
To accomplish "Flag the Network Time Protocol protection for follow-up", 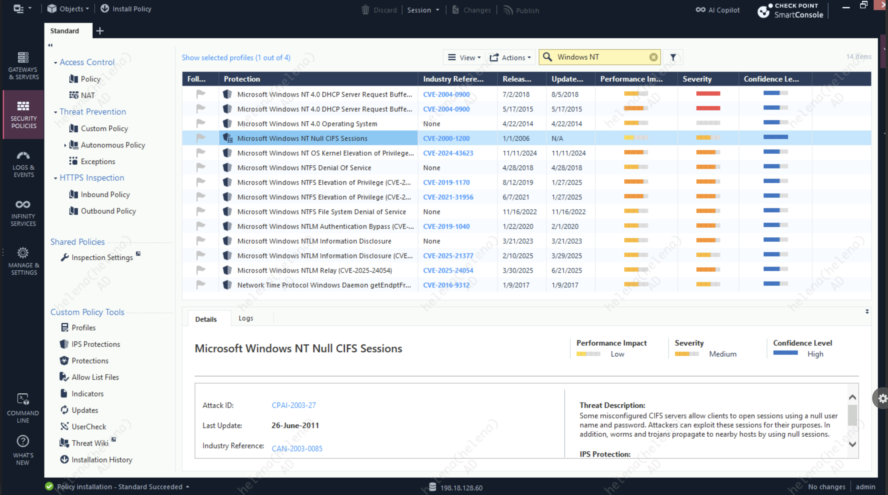I will (x=200, y=285).
